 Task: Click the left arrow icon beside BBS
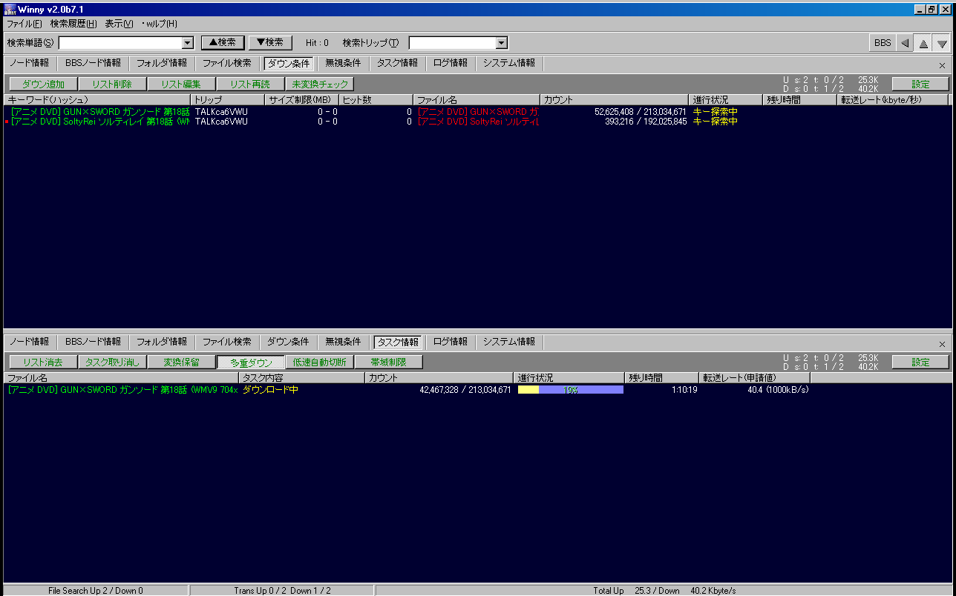(904, 43)
